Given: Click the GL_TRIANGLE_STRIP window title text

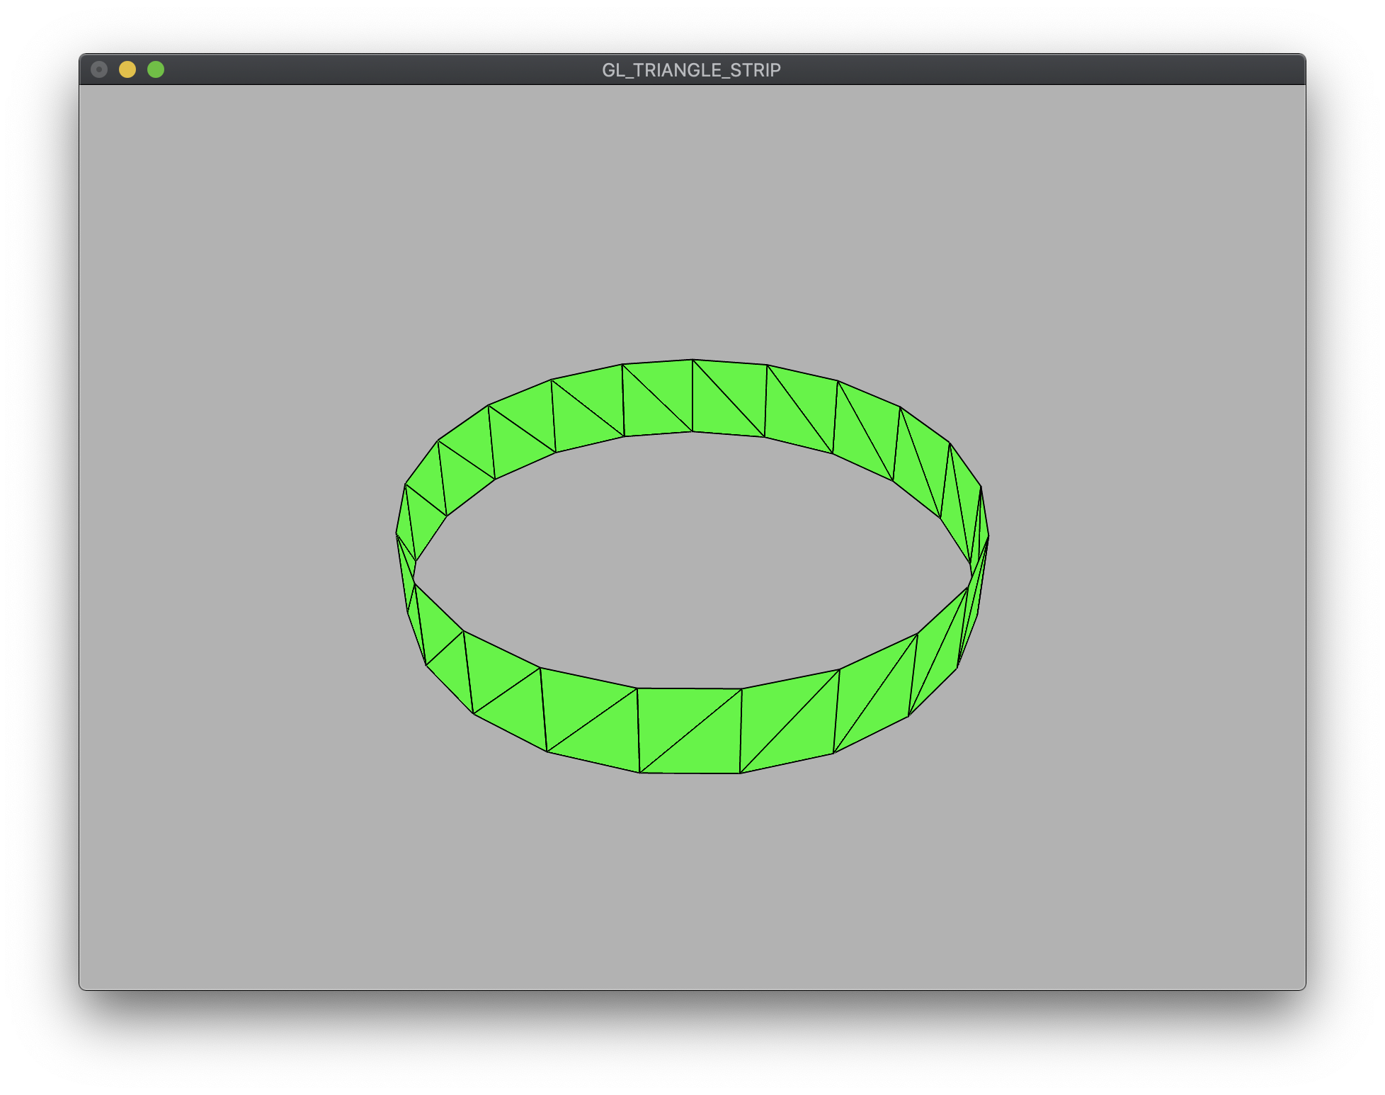Looking at the screenshot, I should click(x=691, y=70).
